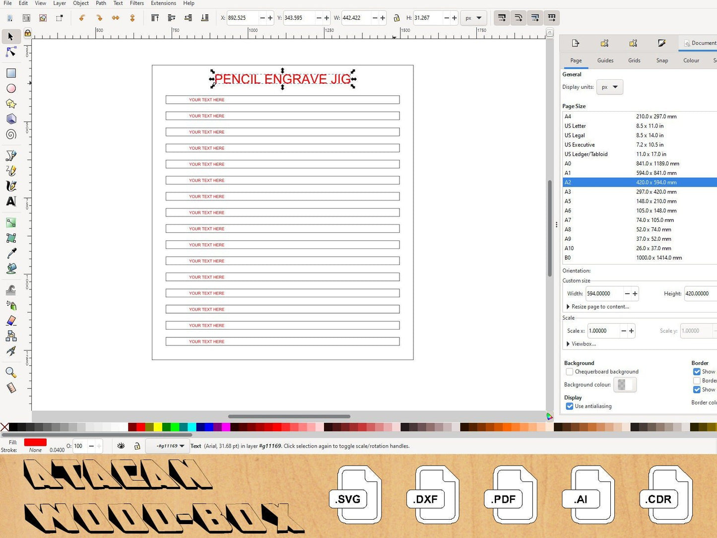Viewport: 717px width, 538px height.
Task: Select the Node edit tool
Action: point(11,52)
